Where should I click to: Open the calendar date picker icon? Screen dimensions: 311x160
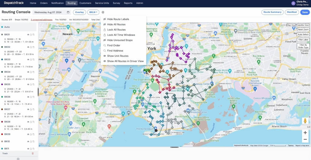click(68, 12)
